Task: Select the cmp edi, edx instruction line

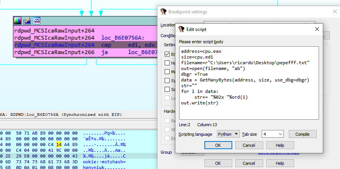Action: click(x=84, y=45)
